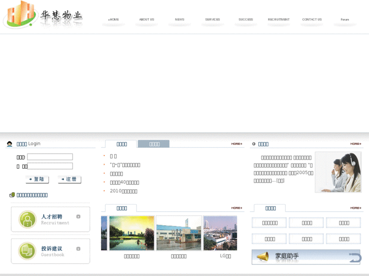
Task: Click the 登陆 login button
Action: 37,179
